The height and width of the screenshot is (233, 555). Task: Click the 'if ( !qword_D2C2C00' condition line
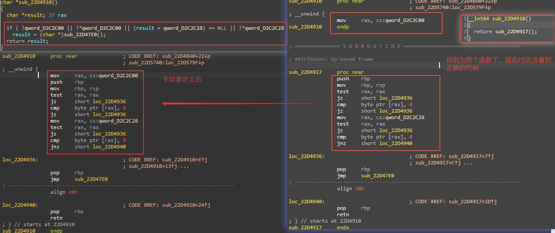[x=145, y=28]
